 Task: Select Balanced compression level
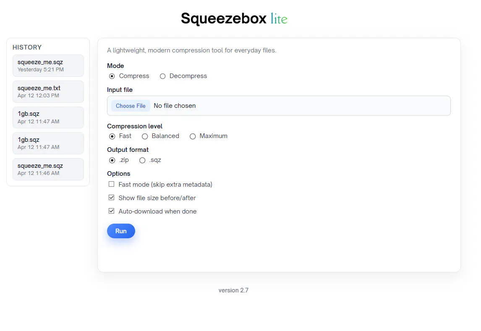tap(145, 136)
